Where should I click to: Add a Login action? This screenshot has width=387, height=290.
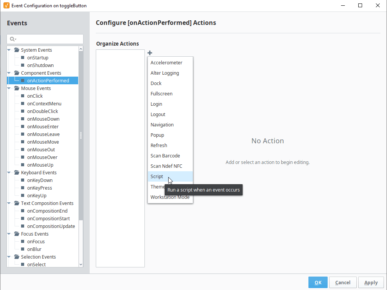[170, 104]
